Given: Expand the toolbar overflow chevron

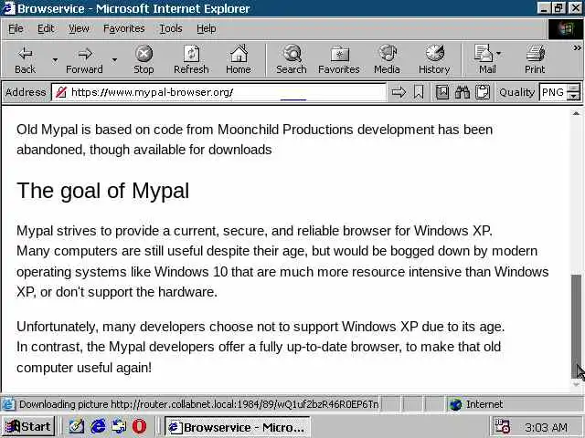Looking at the screenshot, I should pos(577,47).
